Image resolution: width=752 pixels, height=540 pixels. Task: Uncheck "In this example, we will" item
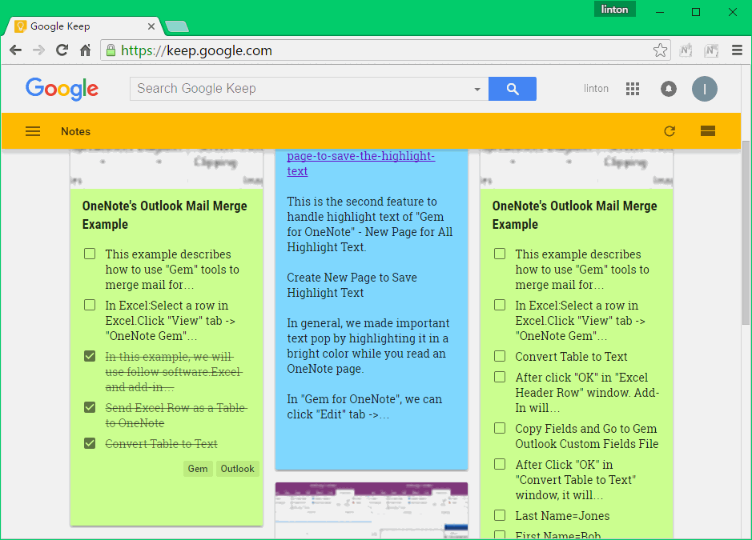coord(90,357)
